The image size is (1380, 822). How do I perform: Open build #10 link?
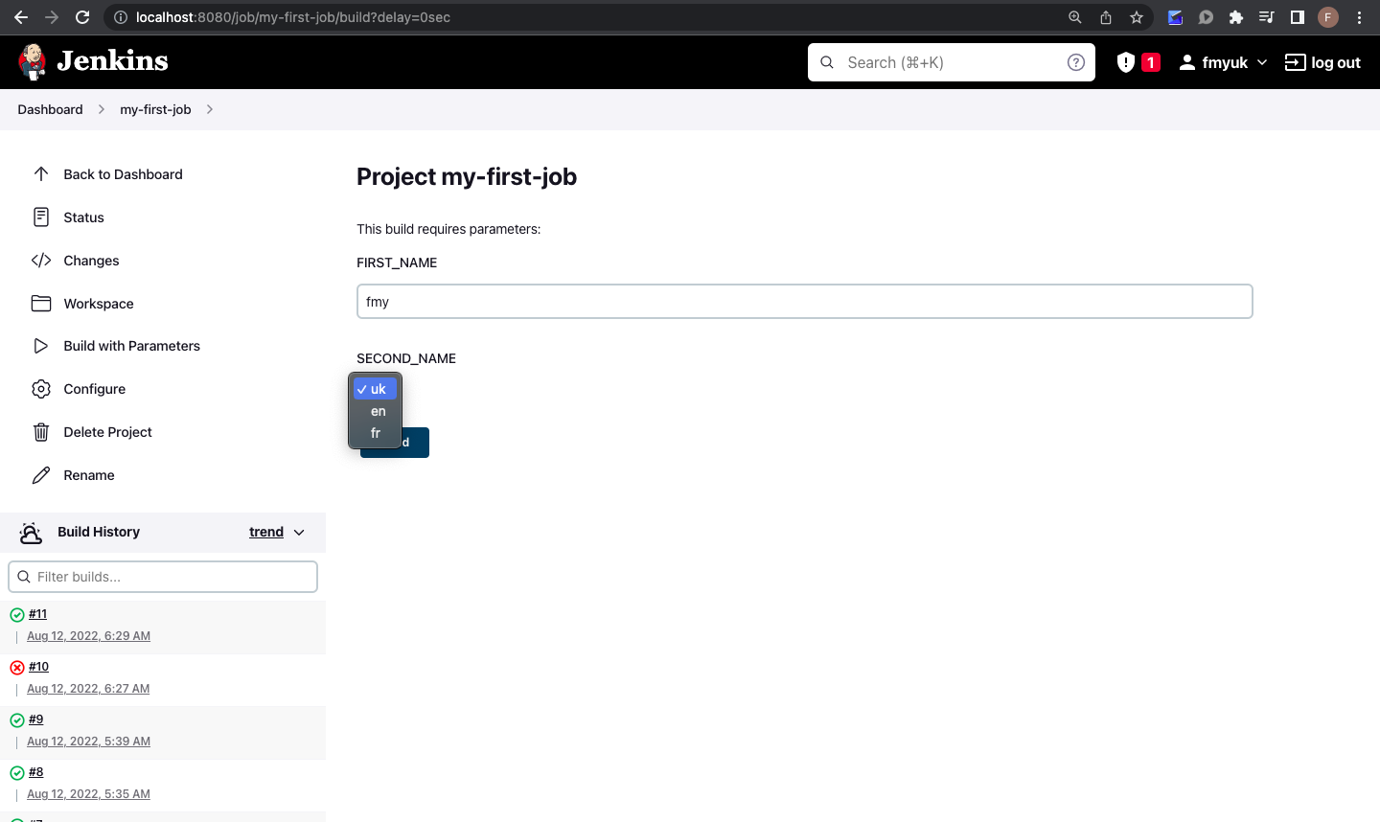pos(38,667)
